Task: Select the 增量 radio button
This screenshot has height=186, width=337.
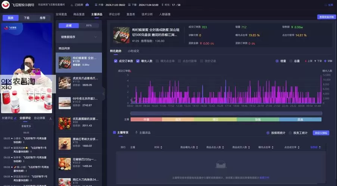Action: (277, 61)
